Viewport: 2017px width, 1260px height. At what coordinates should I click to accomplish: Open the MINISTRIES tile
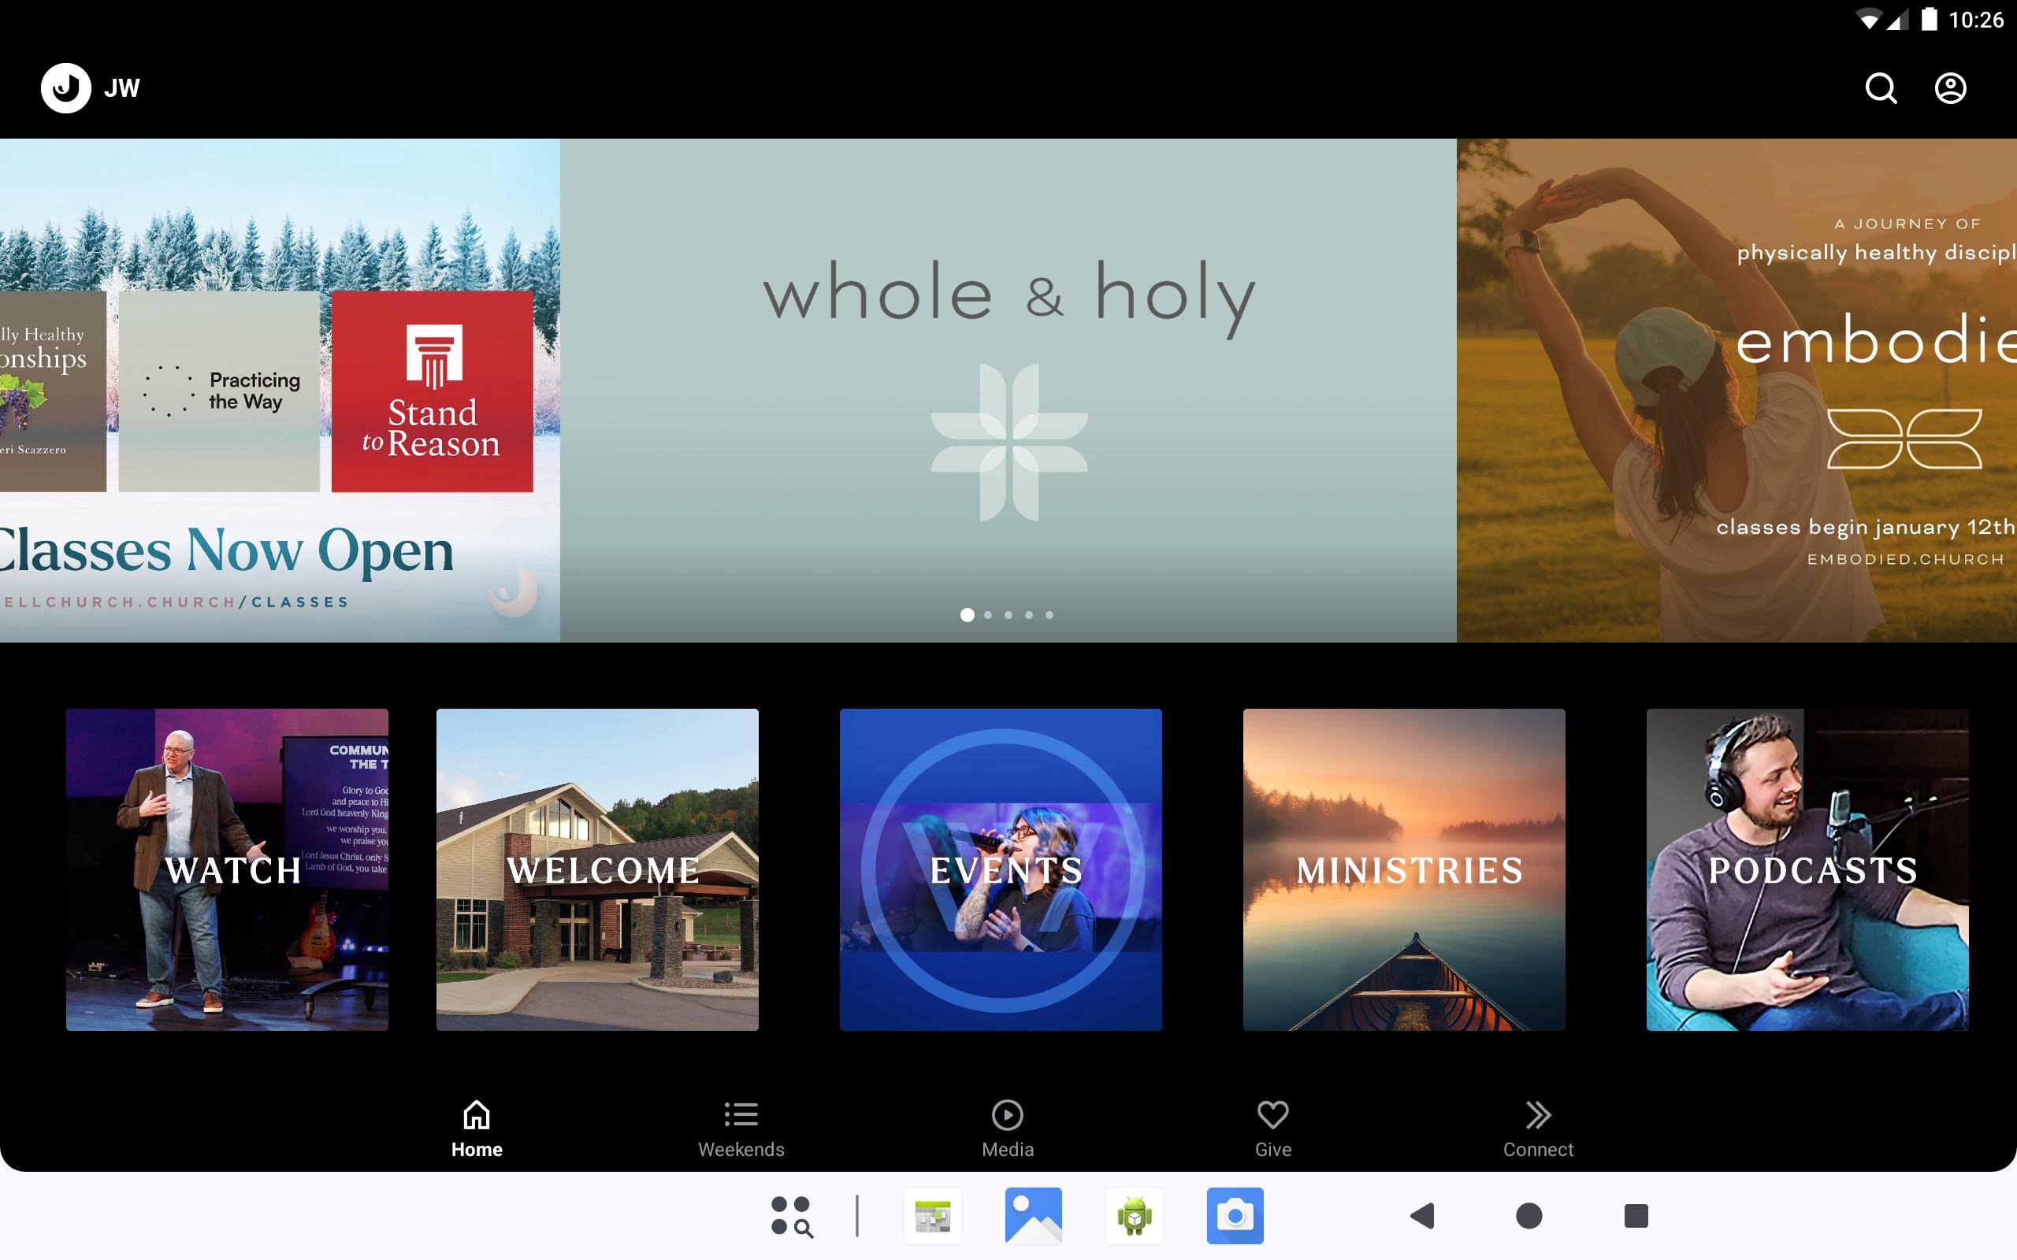point(1403,869)
